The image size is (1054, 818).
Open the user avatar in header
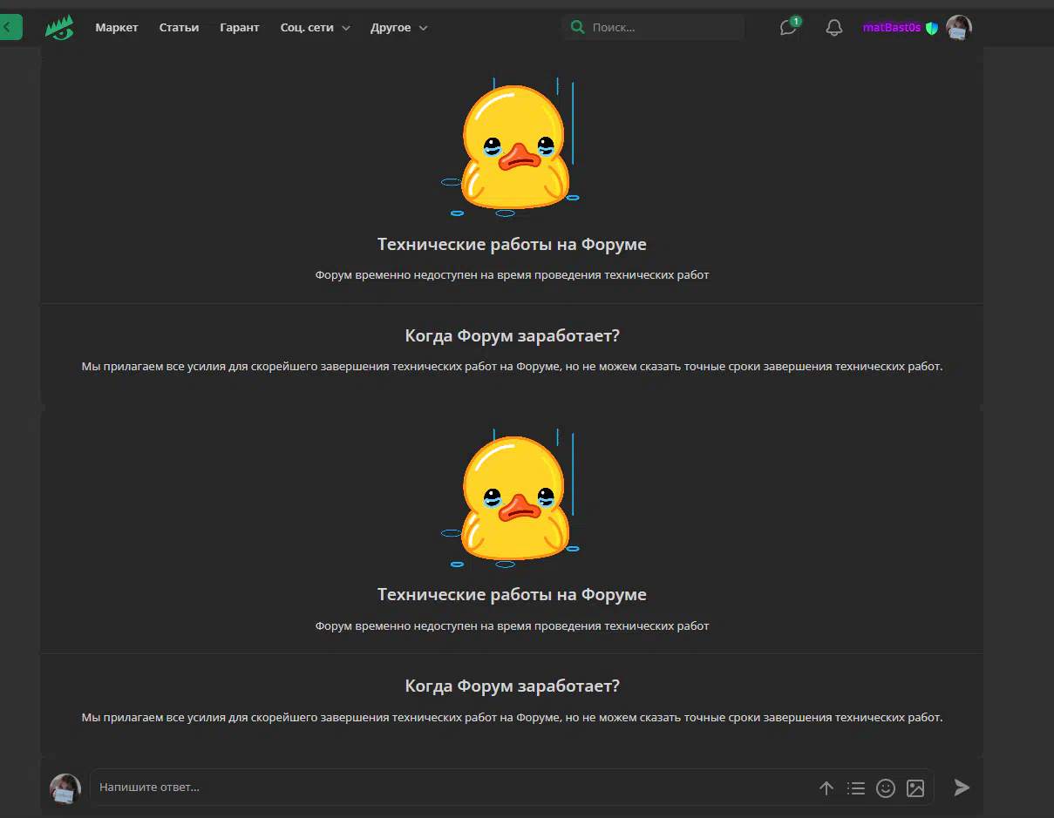click(959, 28)
